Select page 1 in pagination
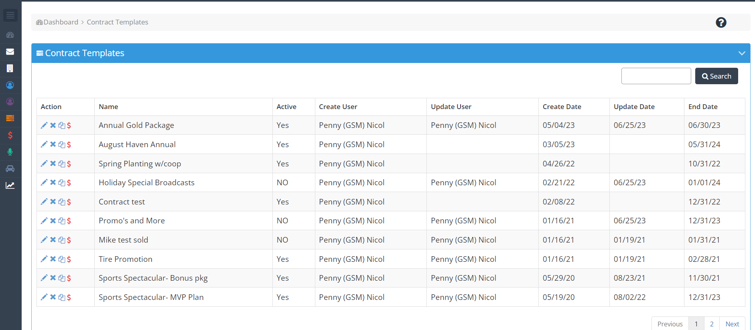The width and height of the screenshot is (755, 330). pos(696,324)
